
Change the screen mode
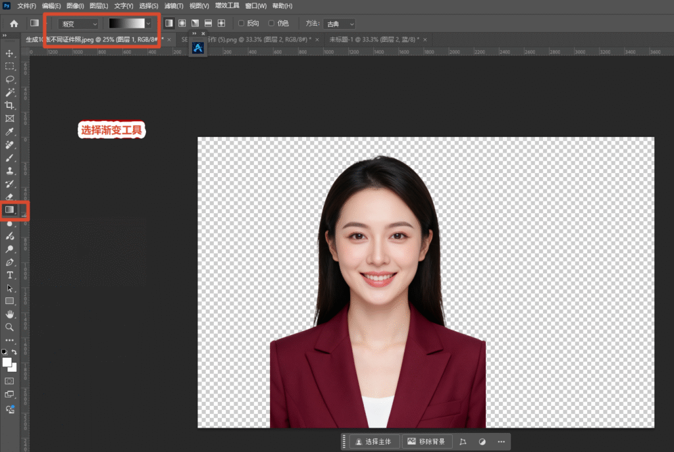9,394
